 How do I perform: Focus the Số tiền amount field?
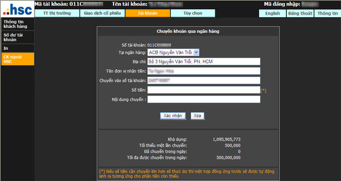point(204,90)
